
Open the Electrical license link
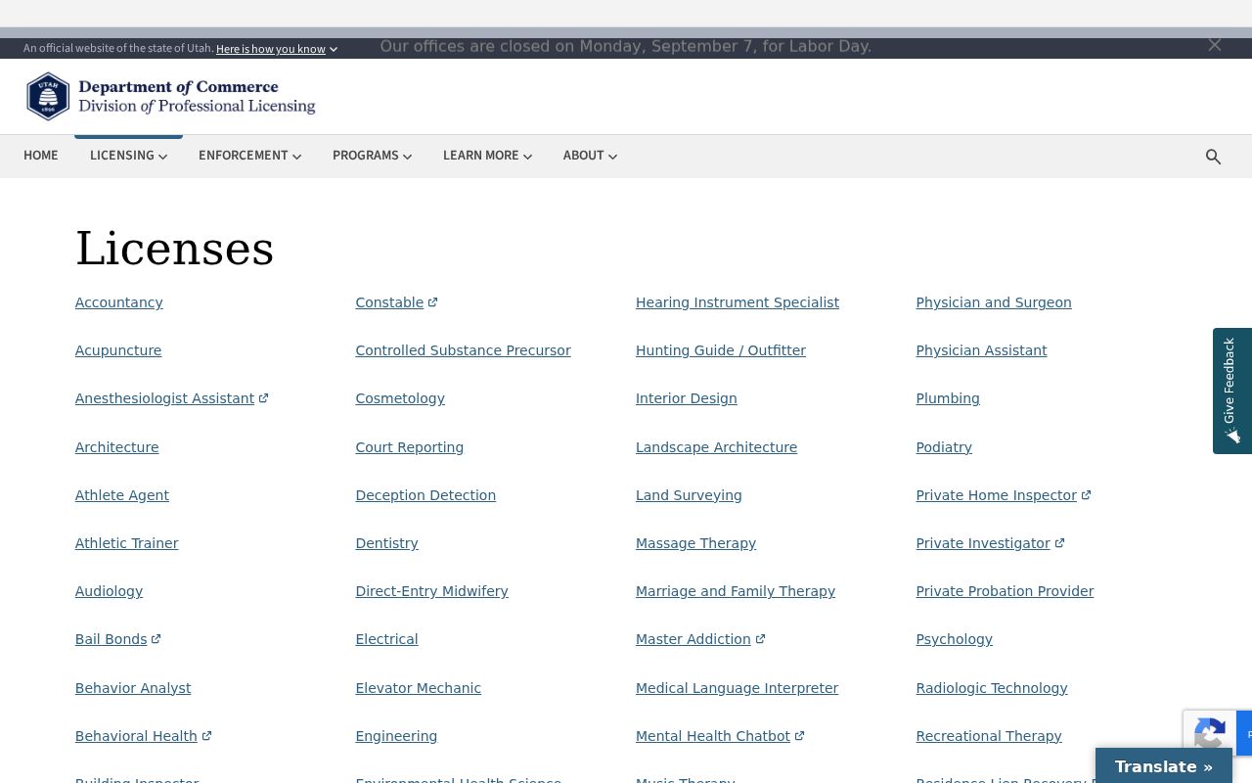pos(386,639)
